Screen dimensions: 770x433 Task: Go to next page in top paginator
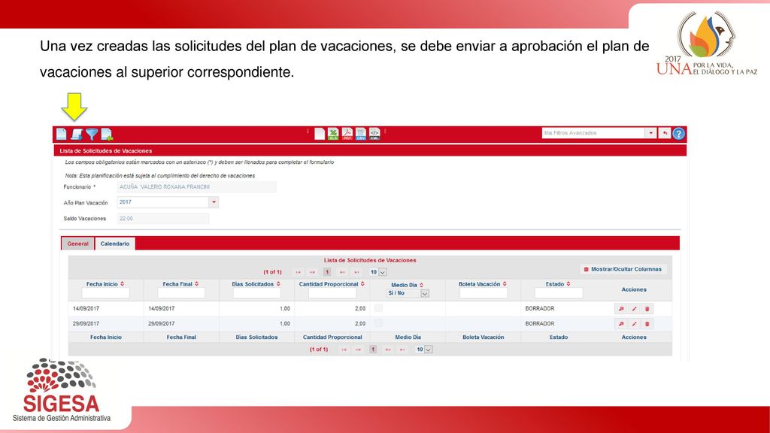(x=342, y=272)
